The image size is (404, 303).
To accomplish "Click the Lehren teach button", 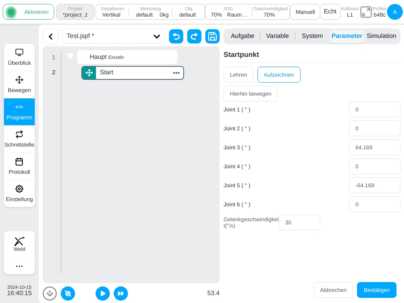I will (238, 75).
